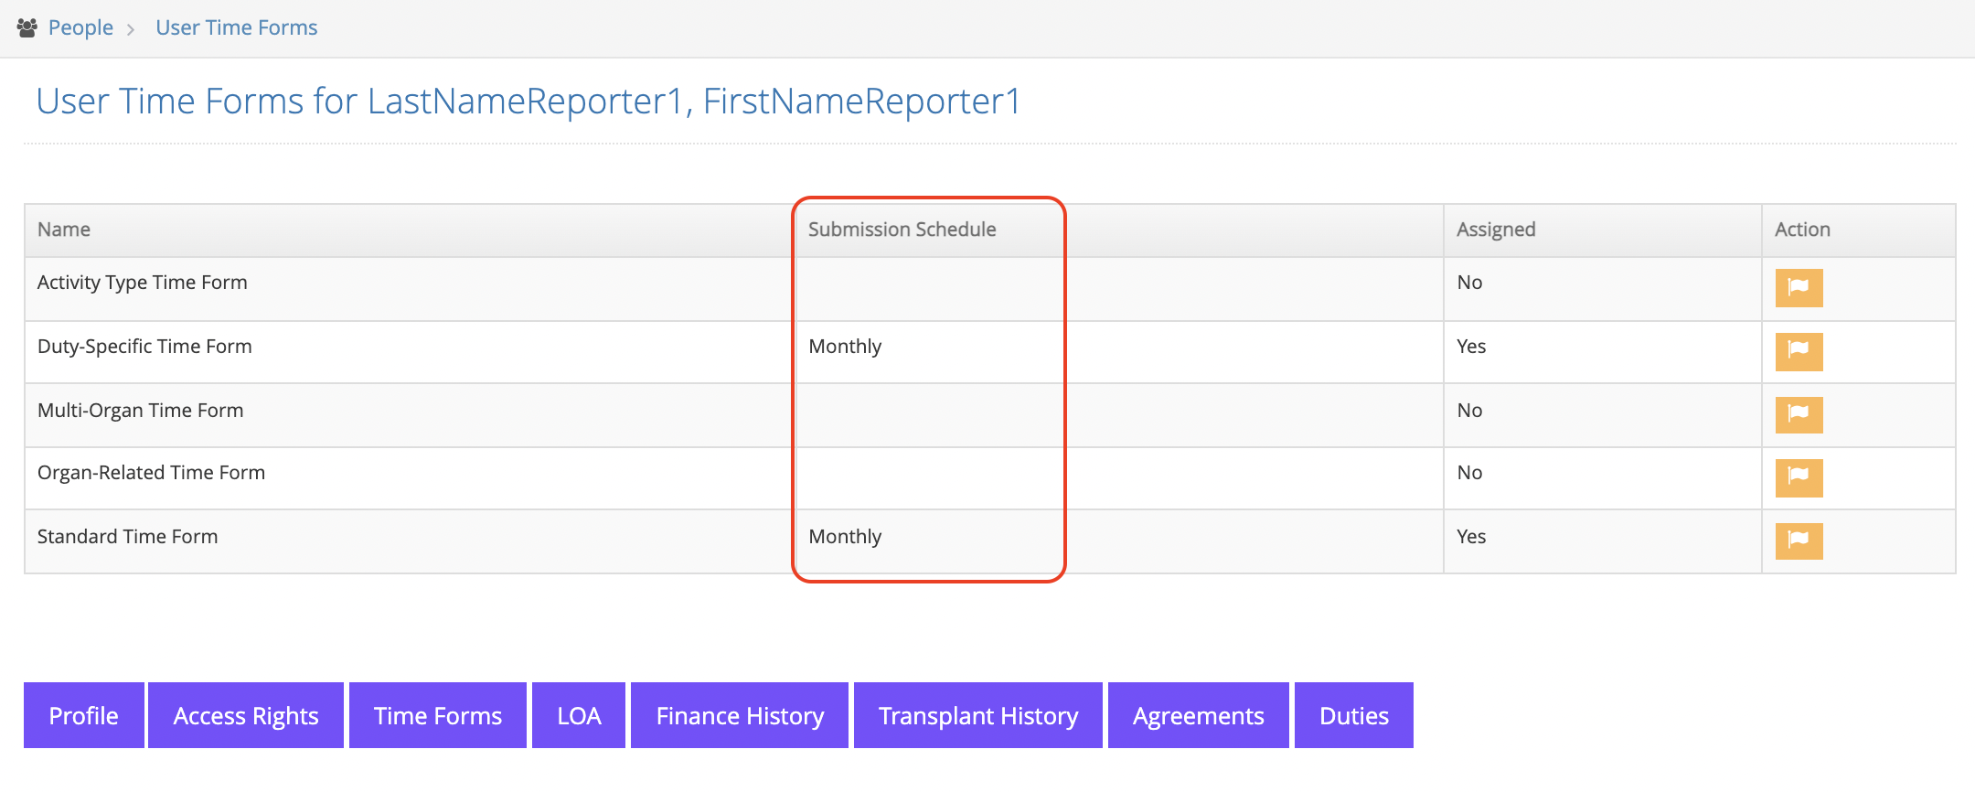Image resolution: width=1975 pixels, height=792 pixels.
Task: Click the flag icon for Multi-Organ Time Form
Action: pos(1799,415)
